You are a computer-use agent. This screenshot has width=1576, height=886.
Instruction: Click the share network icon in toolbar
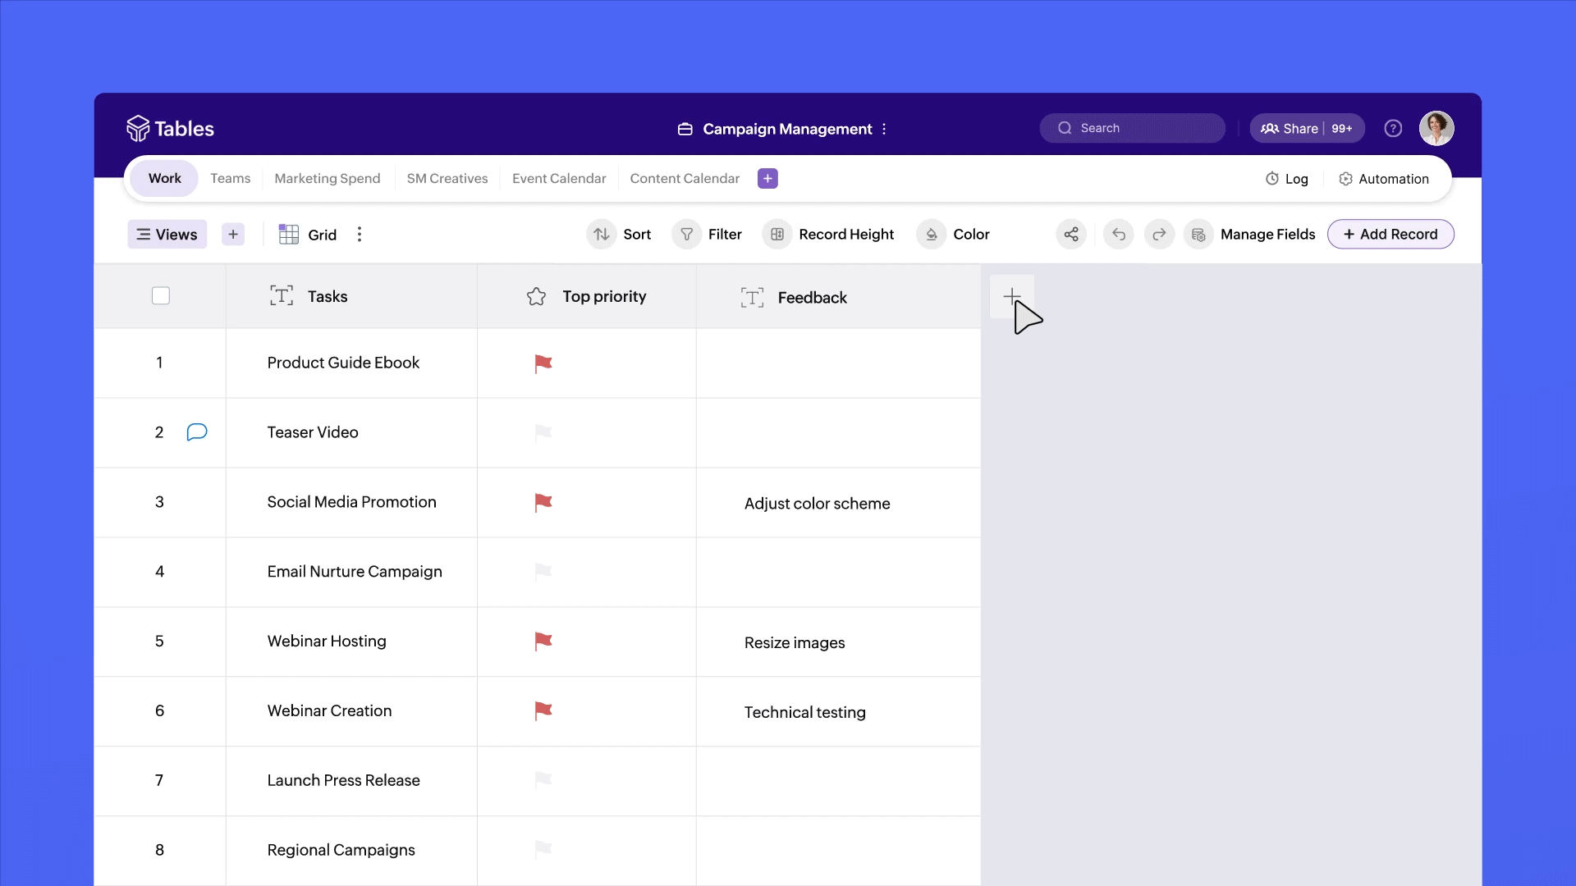pyautogui.click(x=1071, y=235)
